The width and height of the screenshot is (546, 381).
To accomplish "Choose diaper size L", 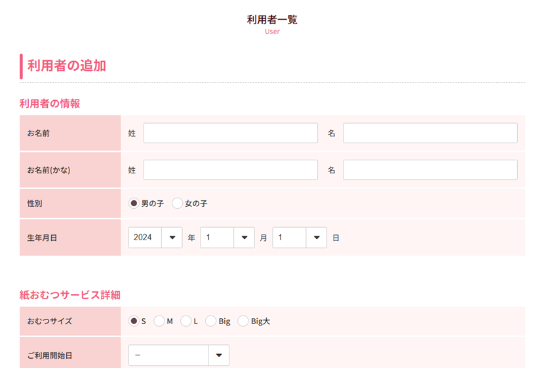I will [185, 321].
